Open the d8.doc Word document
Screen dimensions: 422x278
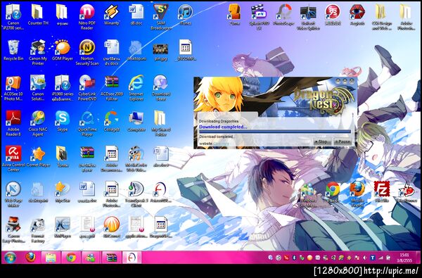click(136, 15)
